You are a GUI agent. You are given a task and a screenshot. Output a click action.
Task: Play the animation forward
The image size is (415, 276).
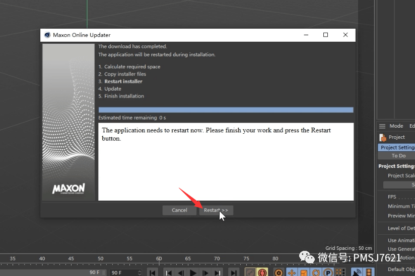pyautogui.click(x=193, y=272)
